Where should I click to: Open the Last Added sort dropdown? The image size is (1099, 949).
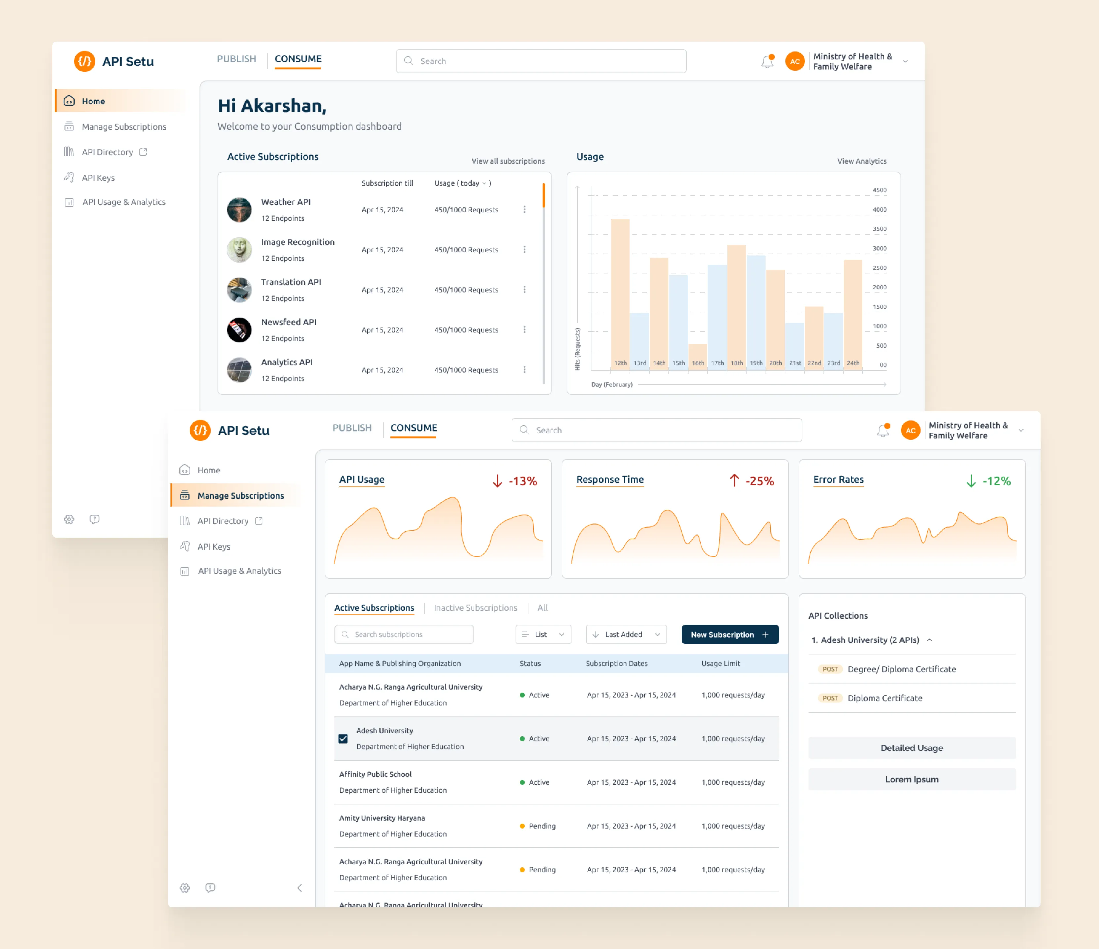[x=626, y=634]
